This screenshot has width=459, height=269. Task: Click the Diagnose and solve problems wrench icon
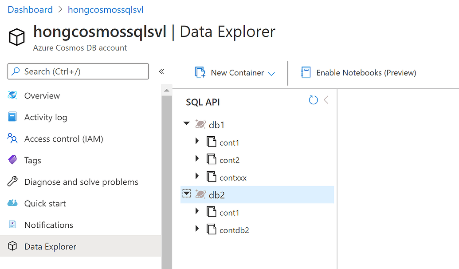pyautogui.click(x=12, y=182)
